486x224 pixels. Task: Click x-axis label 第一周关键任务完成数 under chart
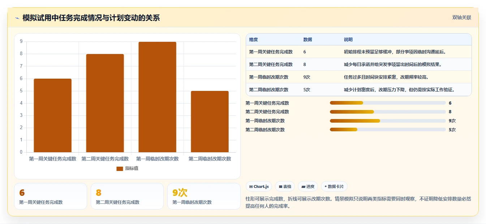(53, 159)
